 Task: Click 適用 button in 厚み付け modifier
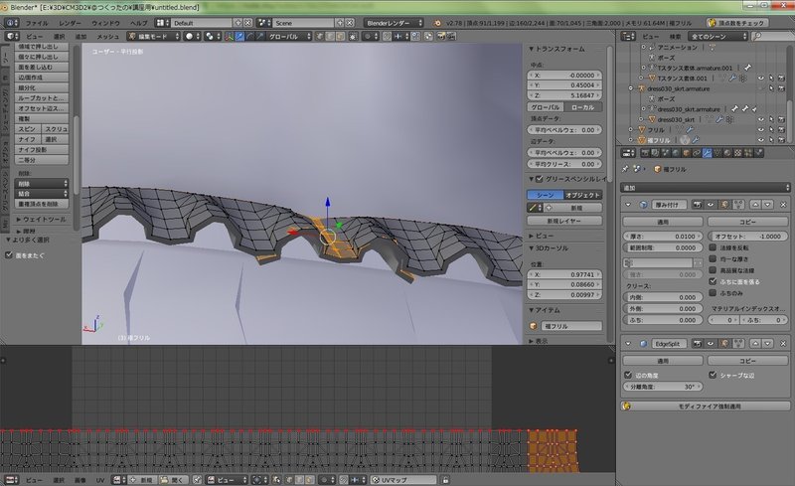(663, 222)
